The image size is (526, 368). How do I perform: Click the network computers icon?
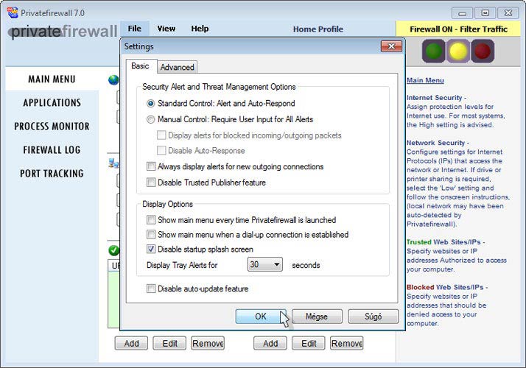point(113,163)
